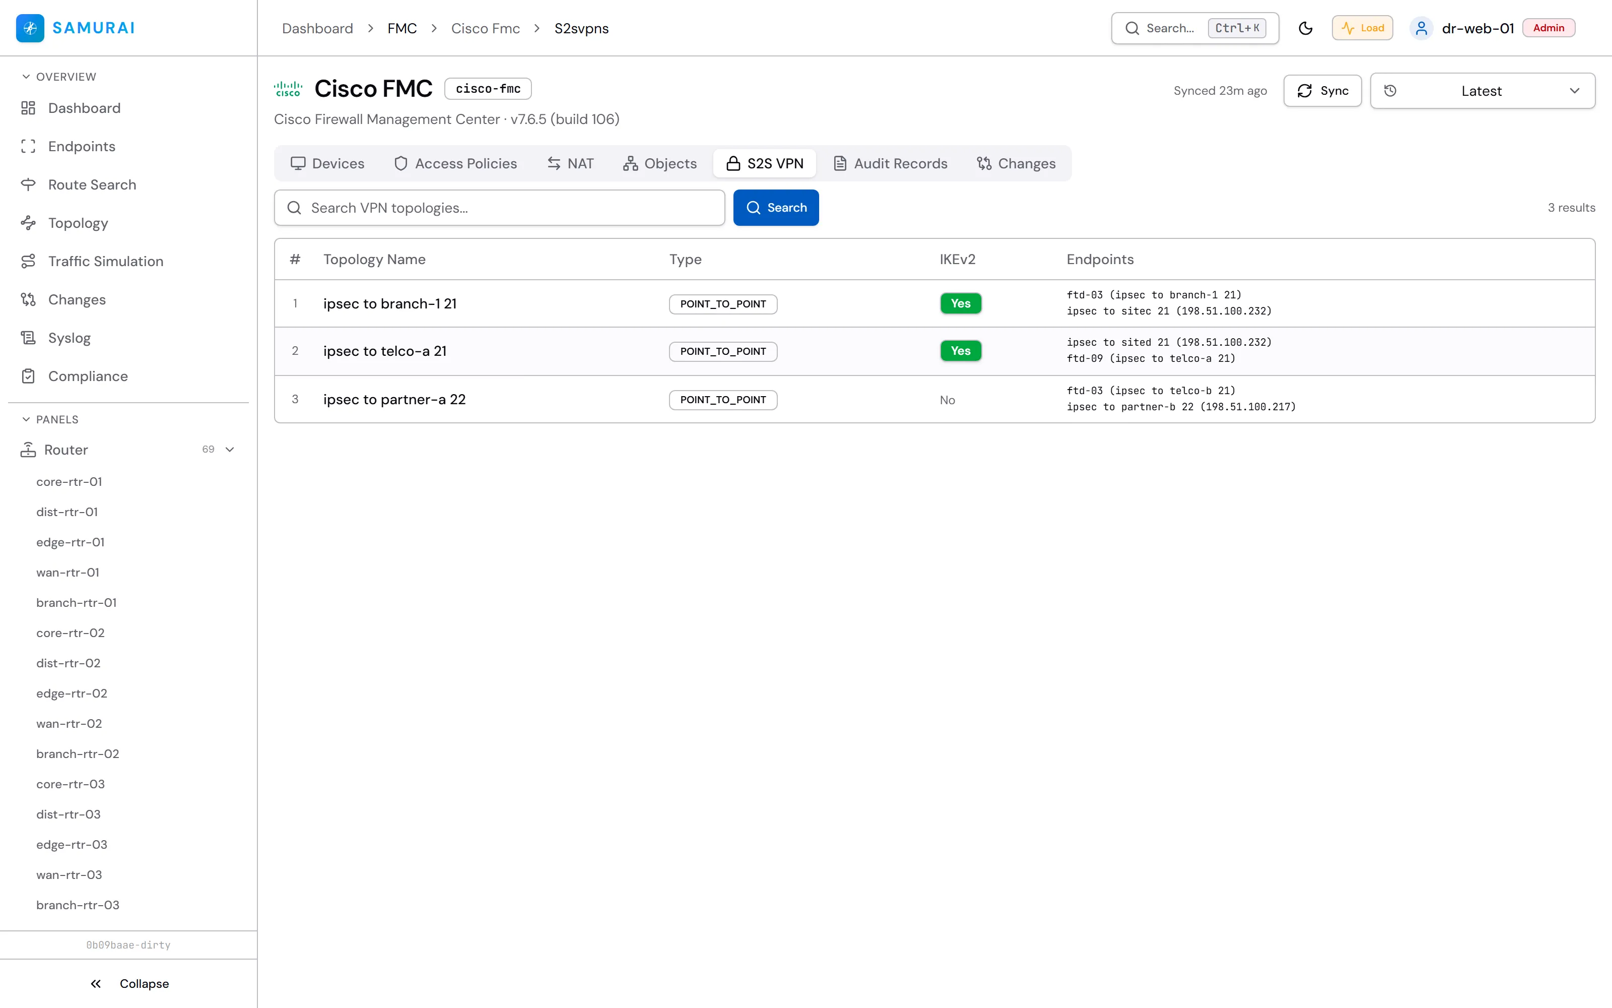Click the Endpoints column header
Screen dimensions: 1612x1008
point(1100,260)
